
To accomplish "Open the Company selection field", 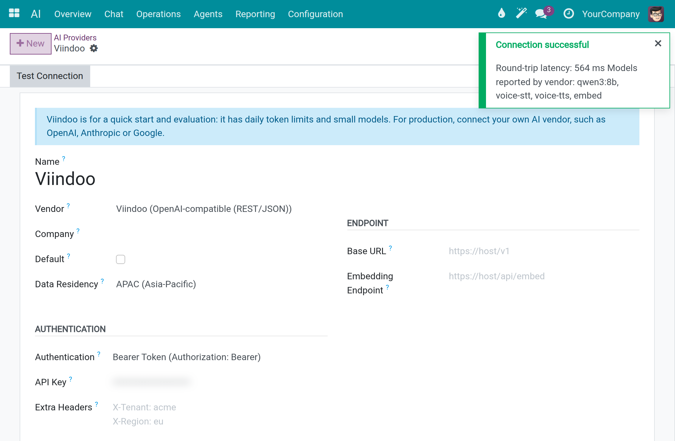I will tap(222, 234).
